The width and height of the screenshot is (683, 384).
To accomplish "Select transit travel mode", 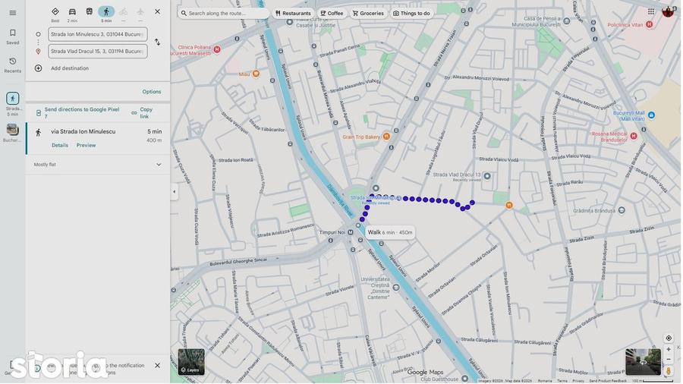I will pos(90,11).
